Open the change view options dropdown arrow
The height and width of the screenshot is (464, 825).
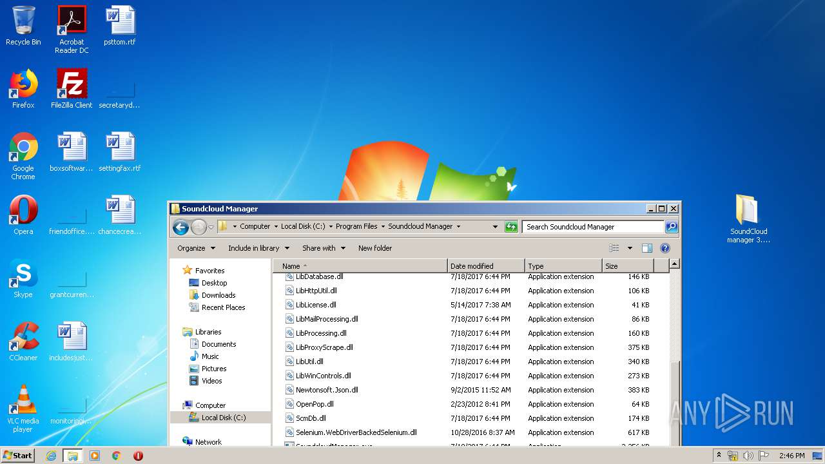coord(630,248)
